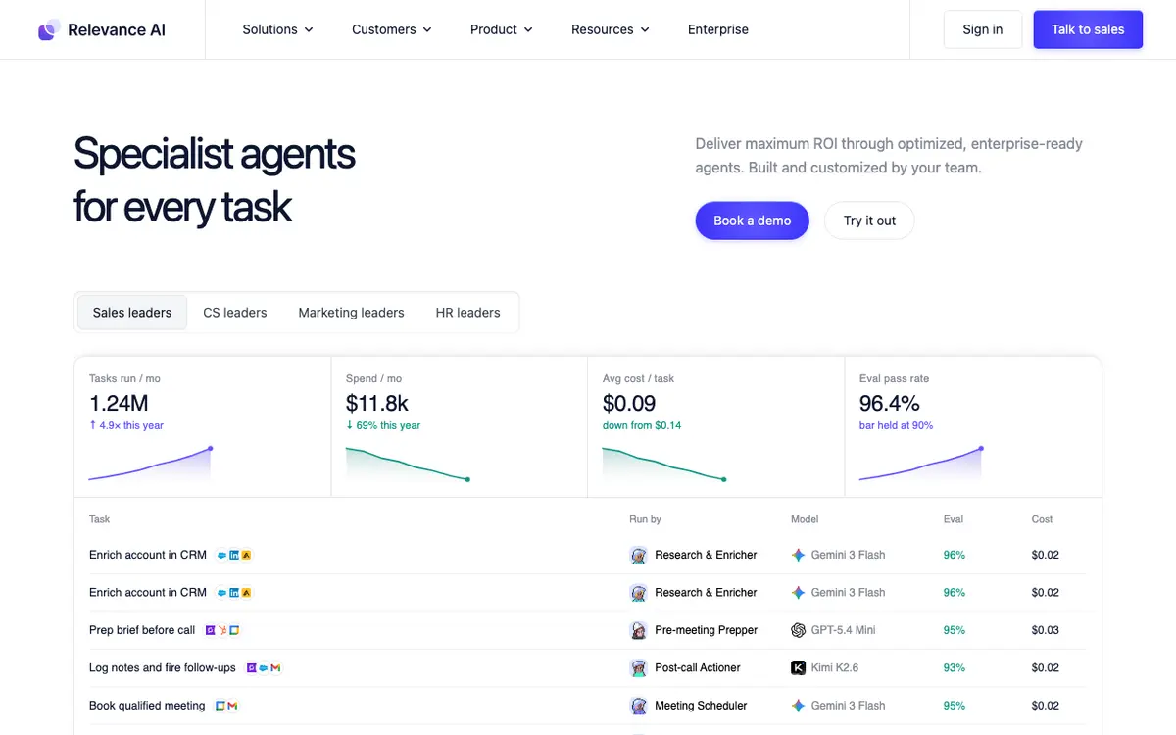Click the Spend / mo trend chart
1176x735 pixels.
[x=408, y=465]
